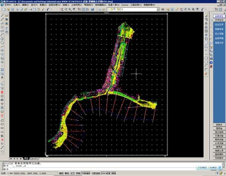This screenshot has width=226, height=176.
Task: Click the green checkmark icon in the top toolbar
Action: 177,9
